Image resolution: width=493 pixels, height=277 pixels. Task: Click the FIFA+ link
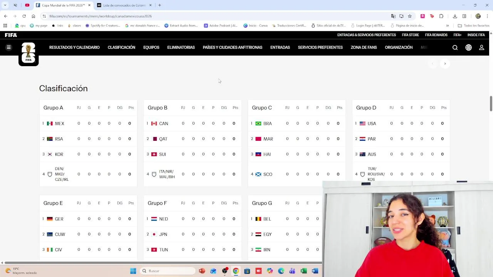[x=458, y=35]
